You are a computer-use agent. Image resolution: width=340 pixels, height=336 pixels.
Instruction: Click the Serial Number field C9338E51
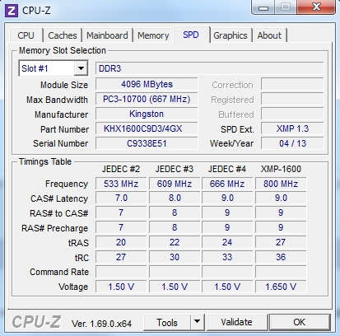tap(147, 143)
